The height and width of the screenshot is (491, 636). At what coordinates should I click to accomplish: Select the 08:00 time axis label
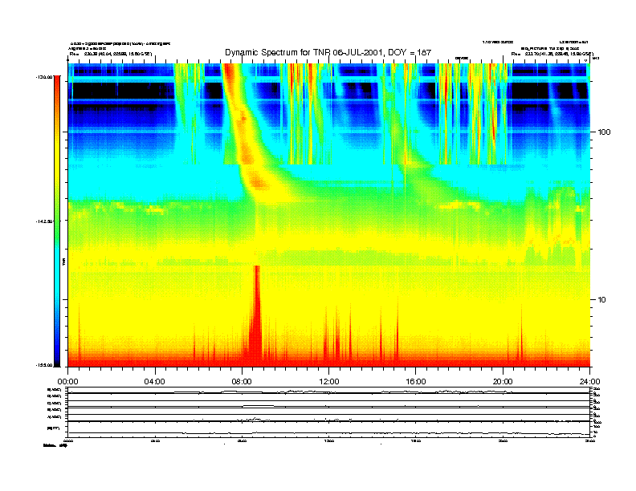[x=242, y=382]
